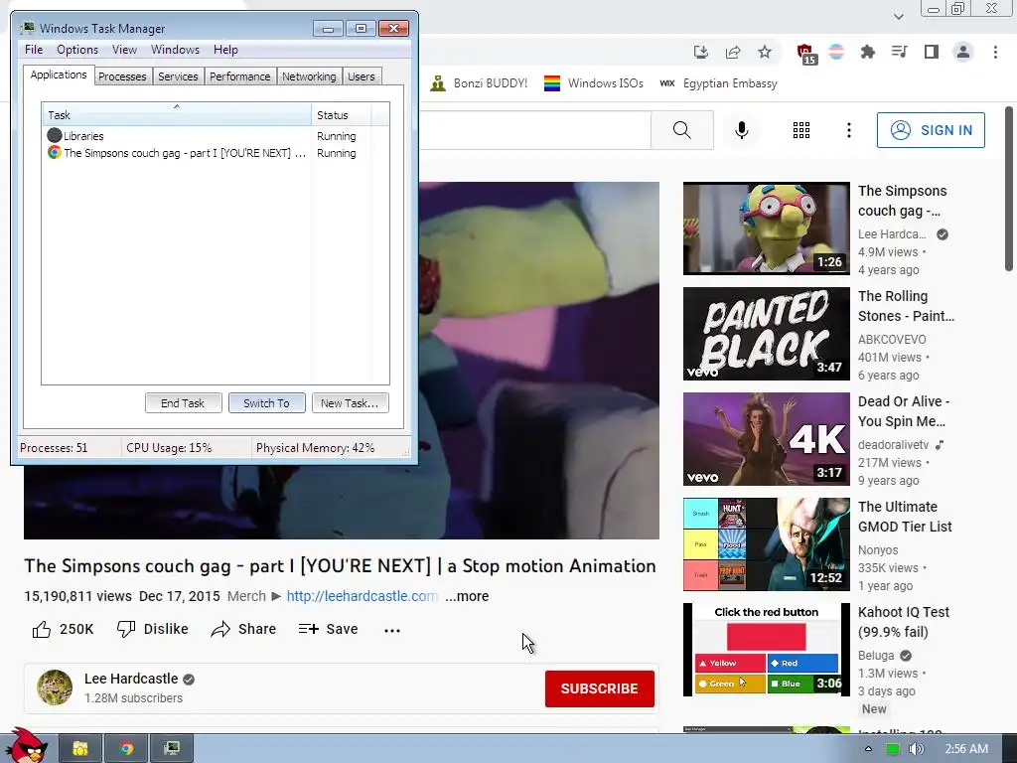The image size is (1017, 763).
Task: Select the Applications tab
Action: coord(59,75)
